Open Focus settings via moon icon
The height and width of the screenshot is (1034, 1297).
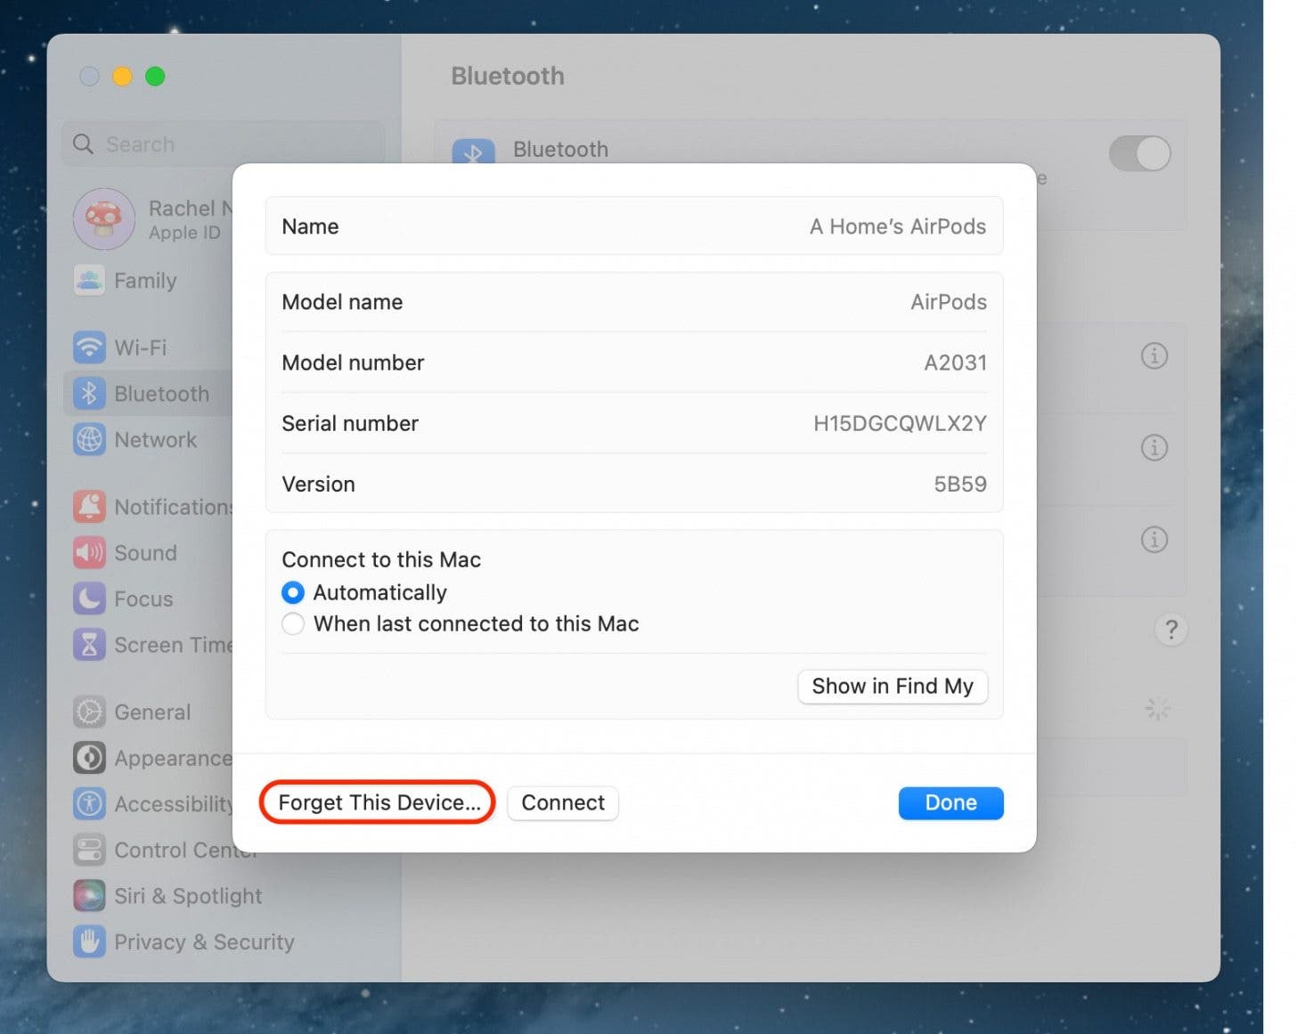(89, 599)
